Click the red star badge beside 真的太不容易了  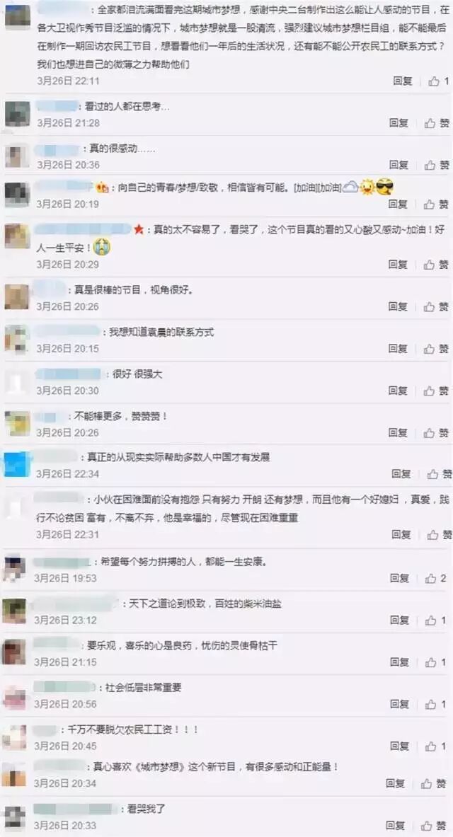click(138, 230)
